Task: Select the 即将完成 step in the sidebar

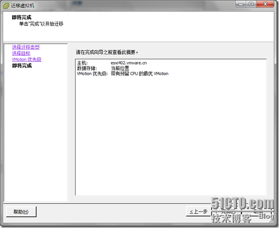Action: [x=22, y=66]
